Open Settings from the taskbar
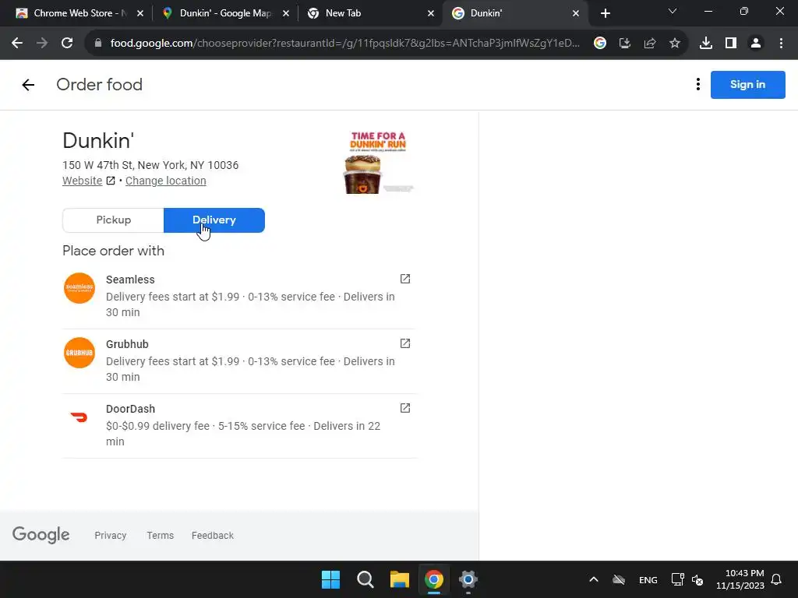798x598 pixels. 468,579
